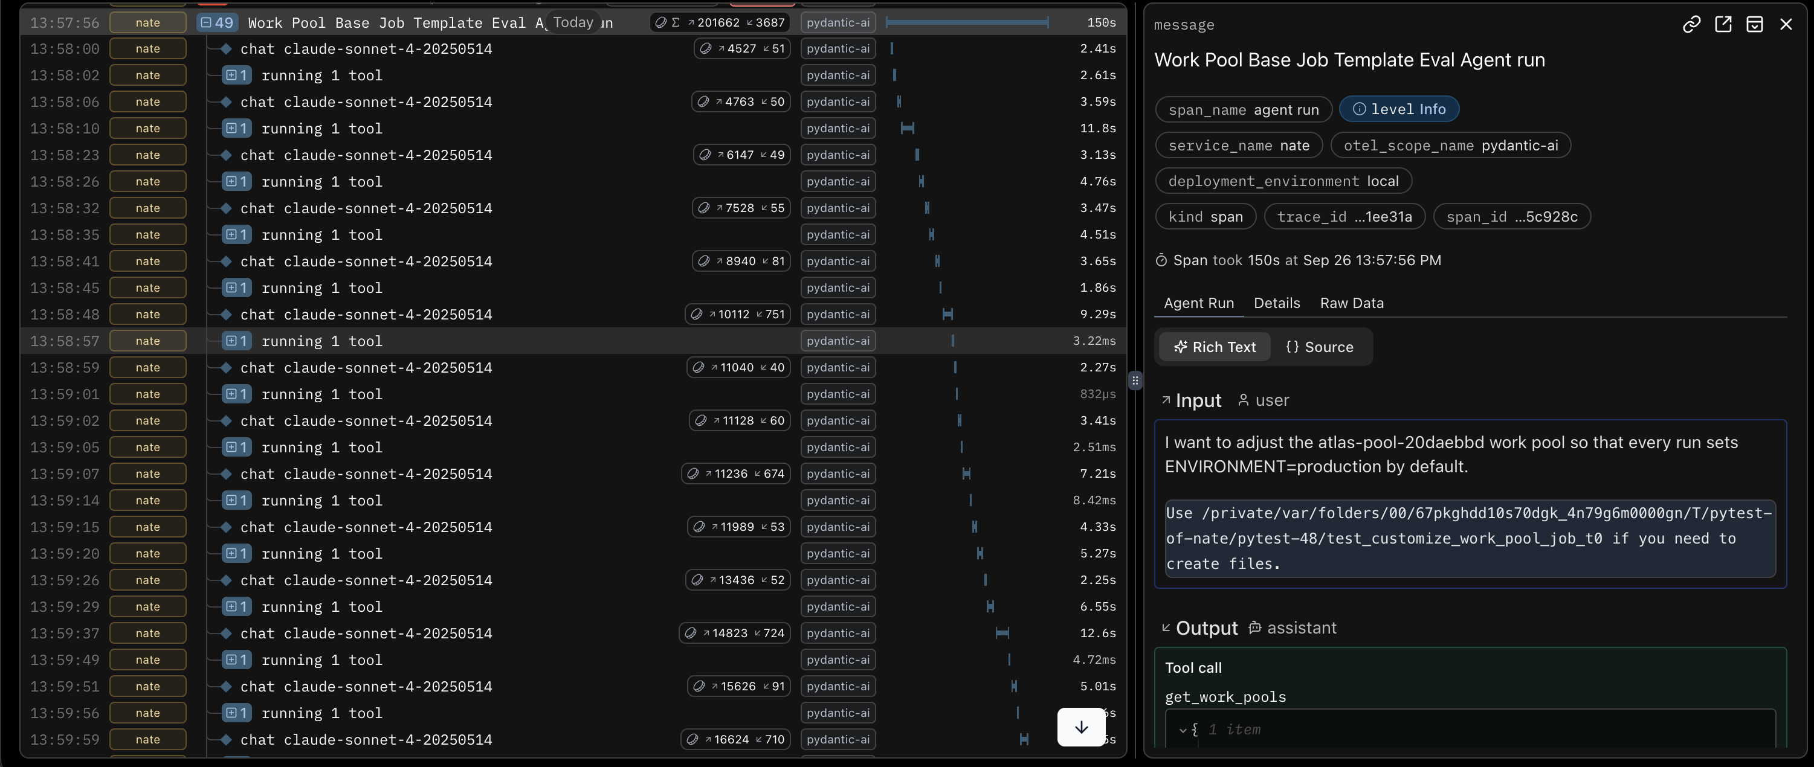Click the trace_id ...1ee31a tag
1814x767 pixels.
pyautogui.click(x=1344, y=217)
